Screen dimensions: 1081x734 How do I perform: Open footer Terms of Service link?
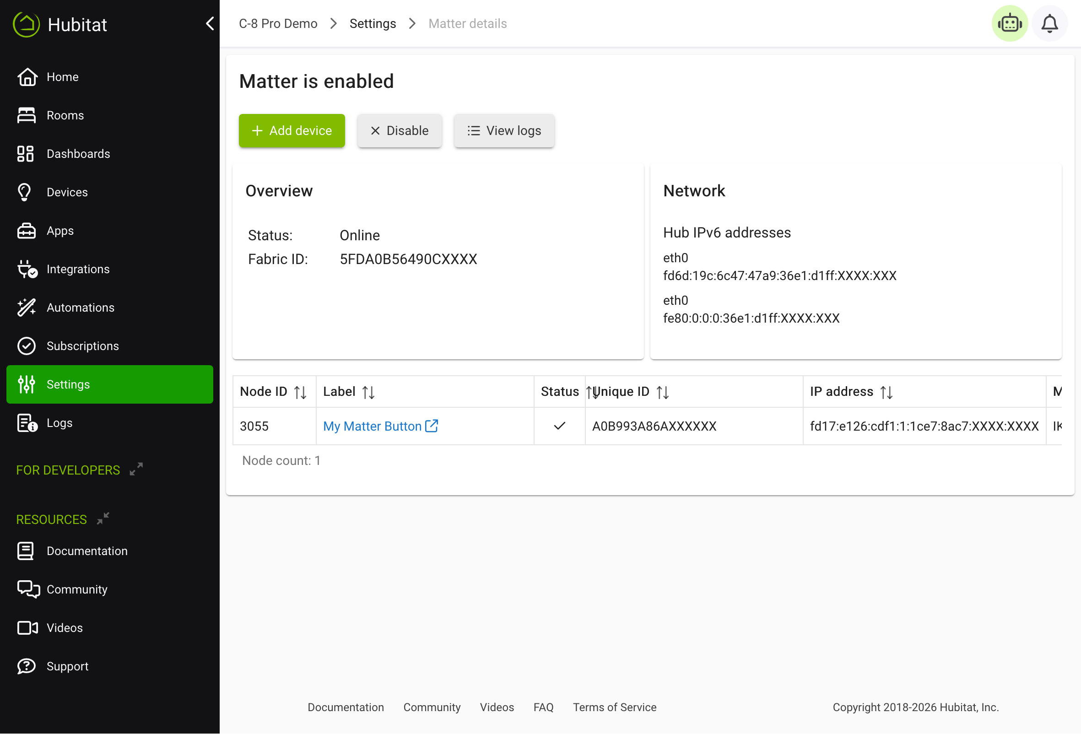coord(615,707)
